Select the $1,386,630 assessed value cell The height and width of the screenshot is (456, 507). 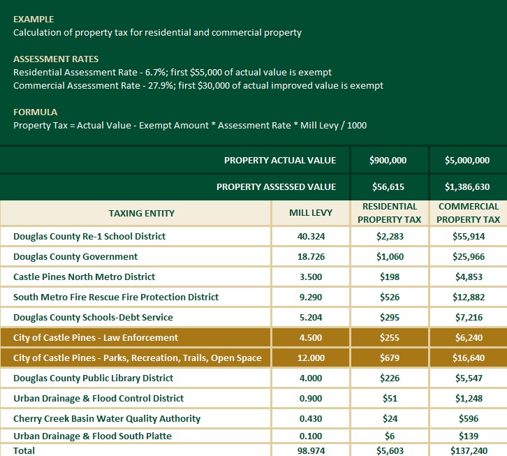pos(467,186)
